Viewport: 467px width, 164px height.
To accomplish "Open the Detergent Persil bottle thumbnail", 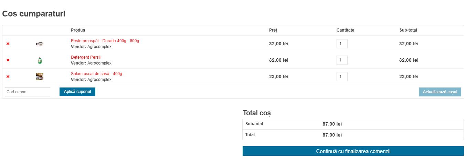I will [40, 60].
